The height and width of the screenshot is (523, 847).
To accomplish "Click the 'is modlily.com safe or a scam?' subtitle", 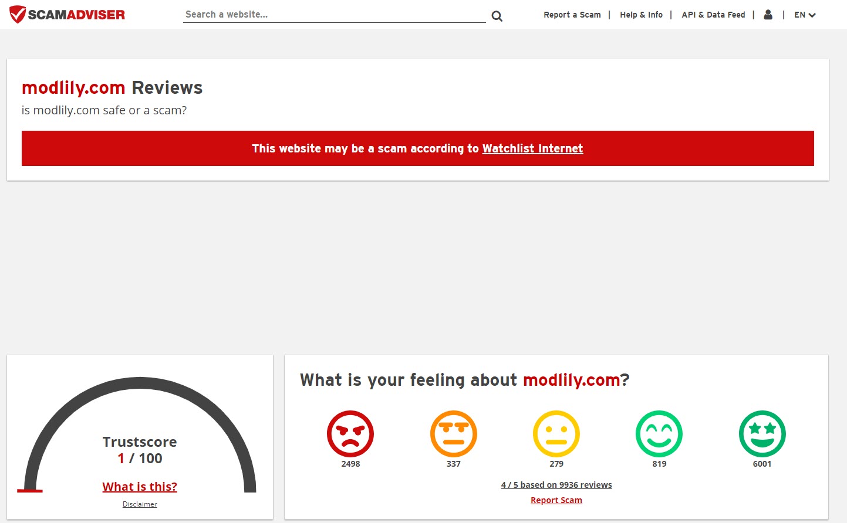I will coord(104,110).
